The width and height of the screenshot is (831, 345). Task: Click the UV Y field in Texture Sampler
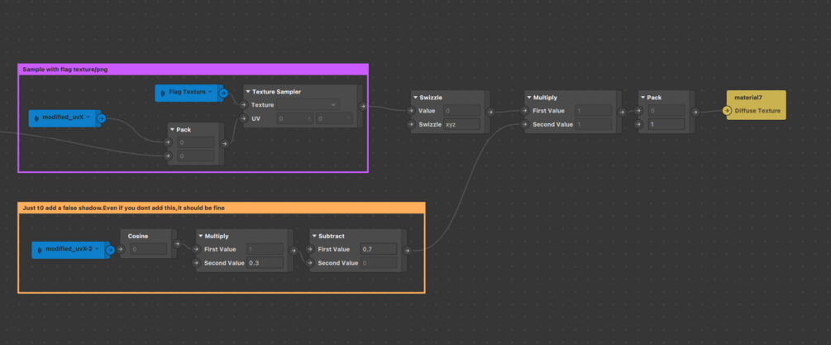(x=334, y=118)
